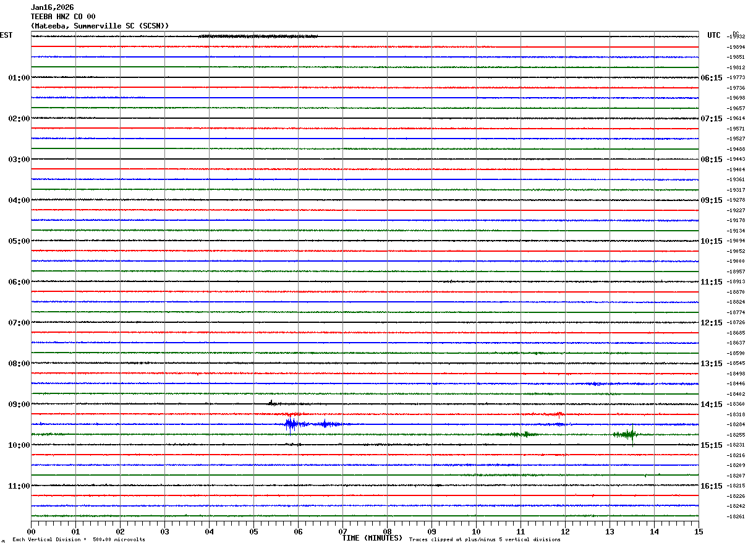748x548 pixels.
Task: Click the 01:00 EST row label
Action: tap(19, 78)
